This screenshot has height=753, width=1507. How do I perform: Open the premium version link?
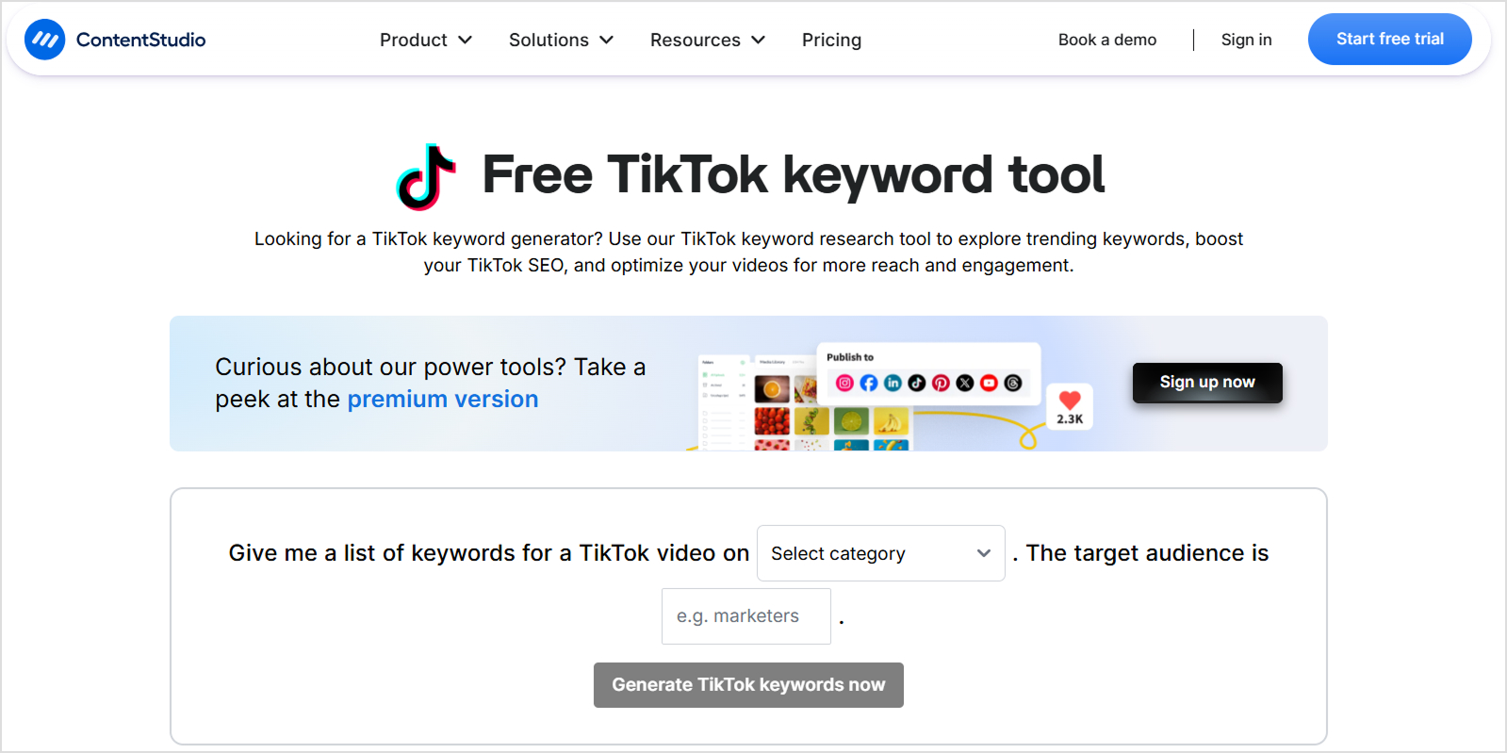[442, 399]
